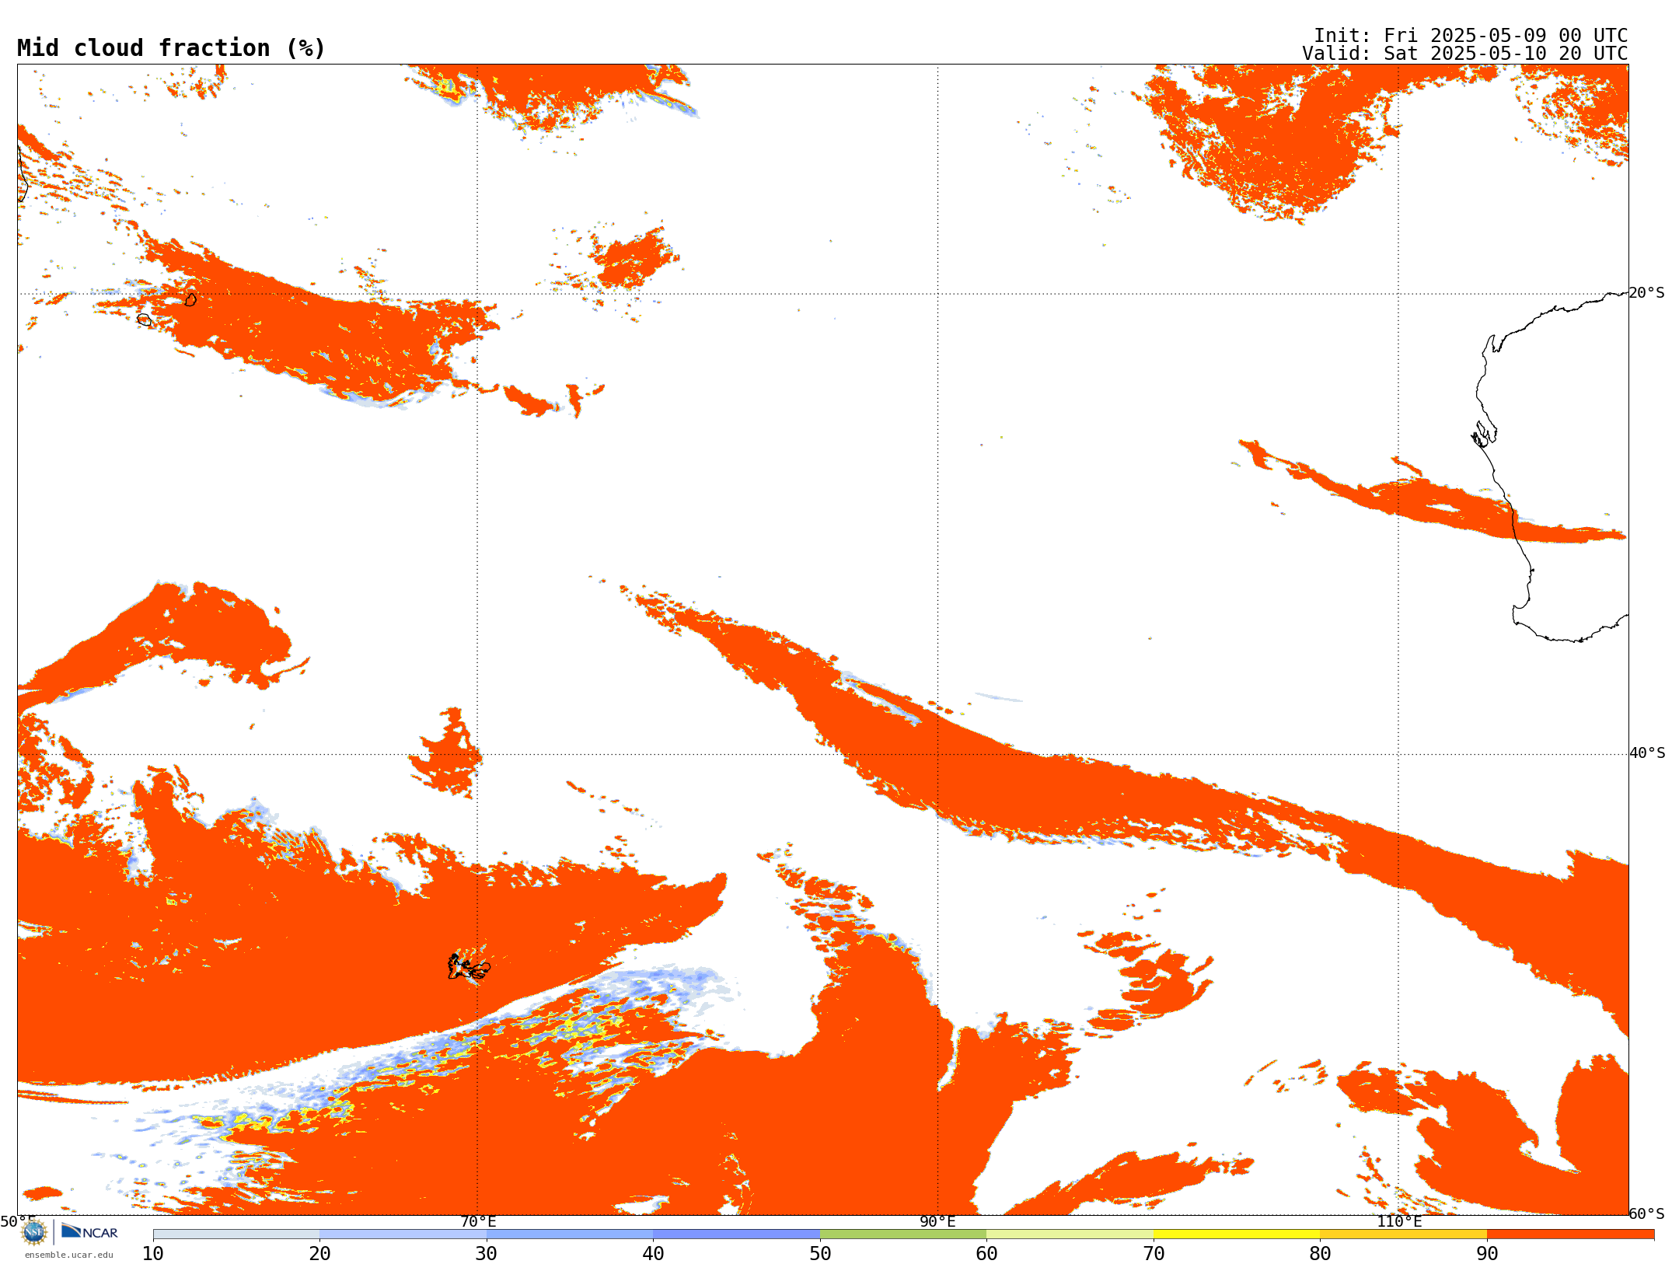Click the colorbar tick label '90'
Image resolution: width=1679 pixels, height=1264 pixels.
(x=1487, y=1254)
